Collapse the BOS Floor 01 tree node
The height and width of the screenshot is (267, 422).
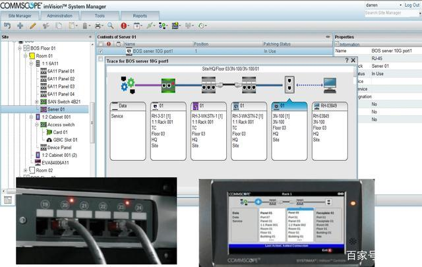tap(20, 48)
